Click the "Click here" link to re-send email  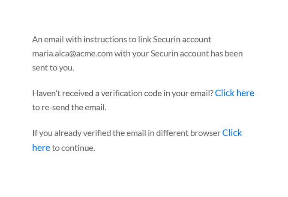(234, 93)
